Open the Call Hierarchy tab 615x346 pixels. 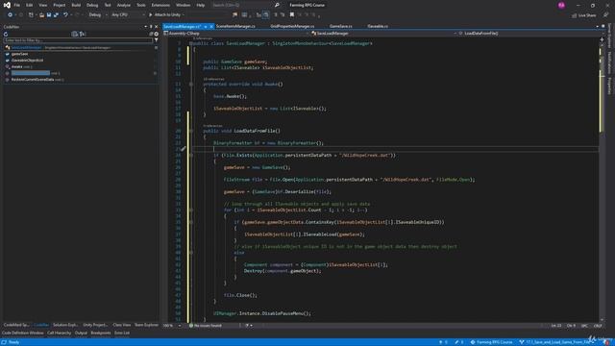click(x=60, y=333)
